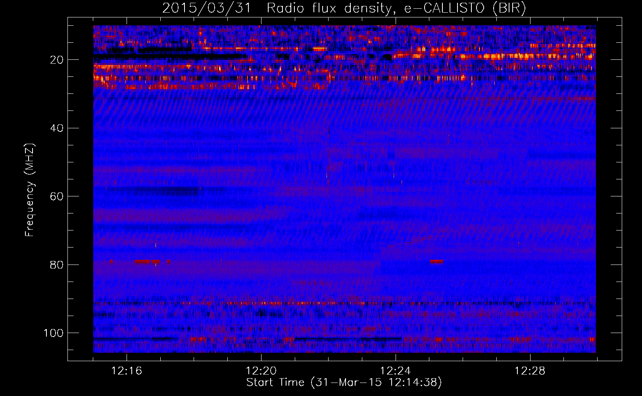
Task: Click the red burst at 80 MHz after 12:24
Action: [x=436, y=262]
